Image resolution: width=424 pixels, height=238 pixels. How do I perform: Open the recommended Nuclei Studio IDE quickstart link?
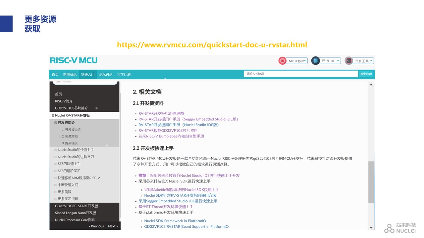[x=195, y=176]
